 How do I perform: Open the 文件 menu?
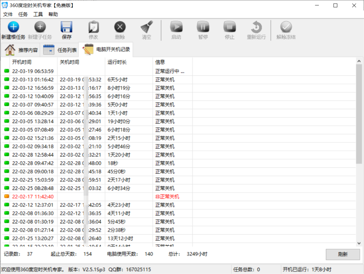click(x=8, y=15)
